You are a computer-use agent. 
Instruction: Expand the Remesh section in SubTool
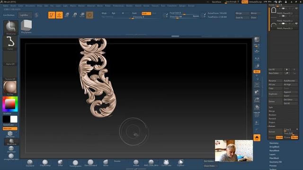[272, 119]
